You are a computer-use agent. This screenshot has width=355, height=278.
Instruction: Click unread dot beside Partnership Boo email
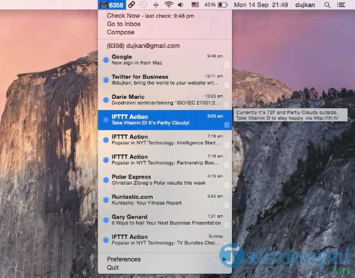[106, 160]
